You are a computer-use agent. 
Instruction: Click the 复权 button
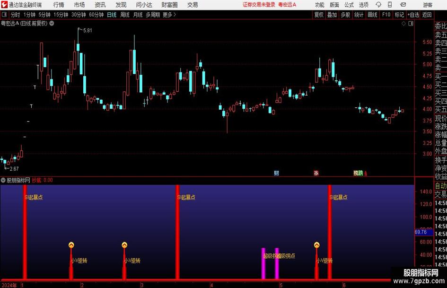[319, 15]
